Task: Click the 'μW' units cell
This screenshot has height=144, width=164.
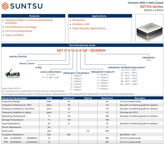Action: click(49, 131)
